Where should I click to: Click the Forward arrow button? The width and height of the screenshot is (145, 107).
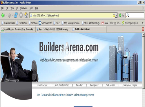pyautogui.click(x=9, y=15)
